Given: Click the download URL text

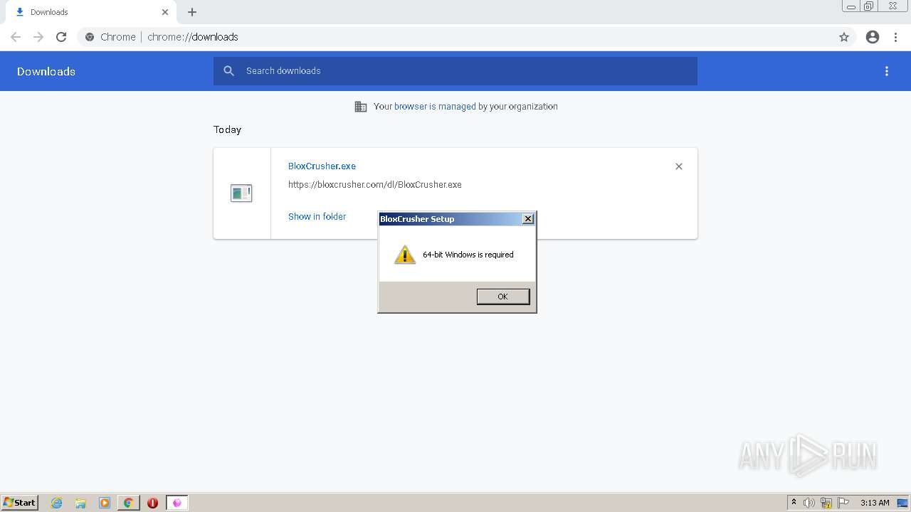Looking at the screenshot, I should 374,184.
